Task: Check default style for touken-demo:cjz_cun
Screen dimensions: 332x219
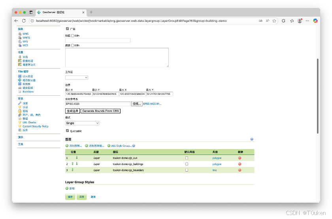Action: [187, 158]
